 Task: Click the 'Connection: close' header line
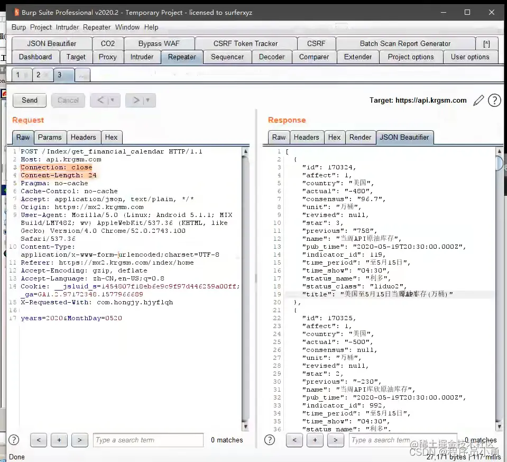(x=57, y=167)
